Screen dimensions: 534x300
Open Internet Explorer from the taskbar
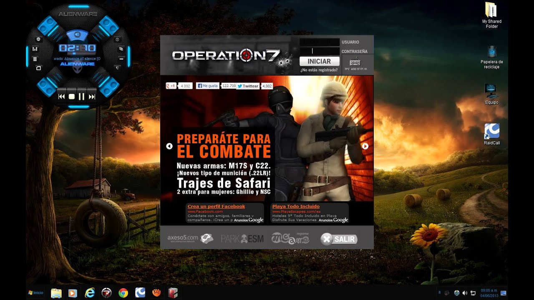click(90, 293)
